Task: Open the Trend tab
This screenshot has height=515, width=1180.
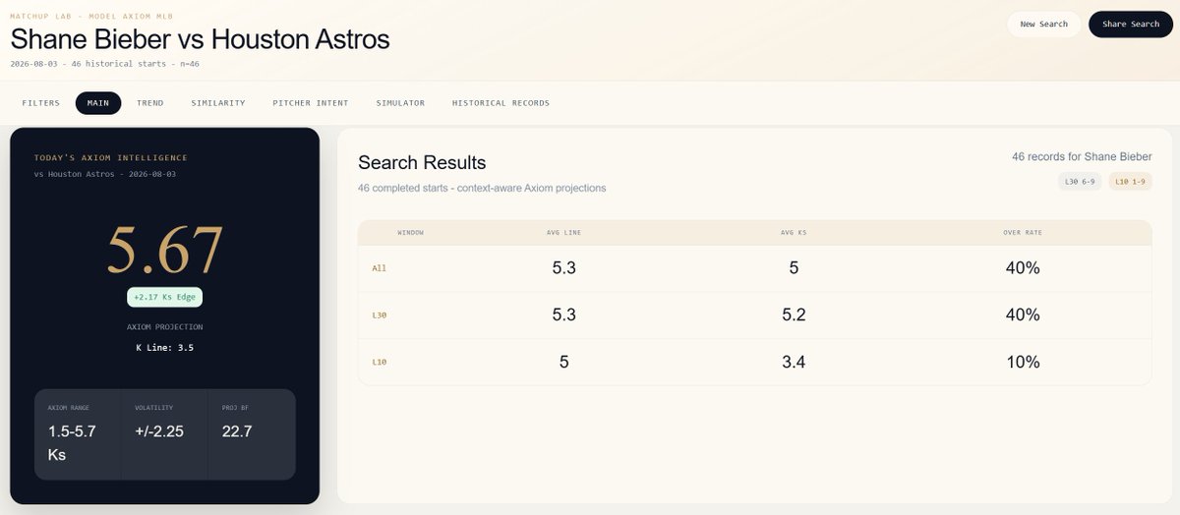Action: pyautogui.click(x=150, y=103)
